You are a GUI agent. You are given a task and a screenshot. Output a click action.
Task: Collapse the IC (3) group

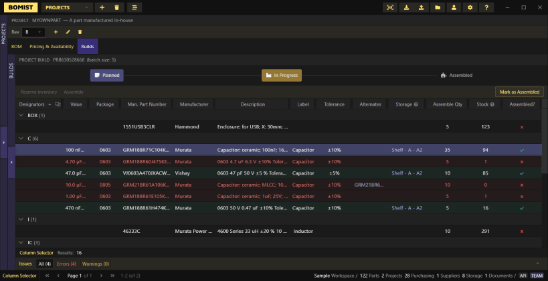click(21, 243)
